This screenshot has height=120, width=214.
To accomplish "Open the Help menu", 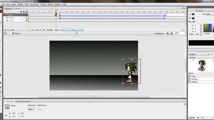I will point(64,4).
